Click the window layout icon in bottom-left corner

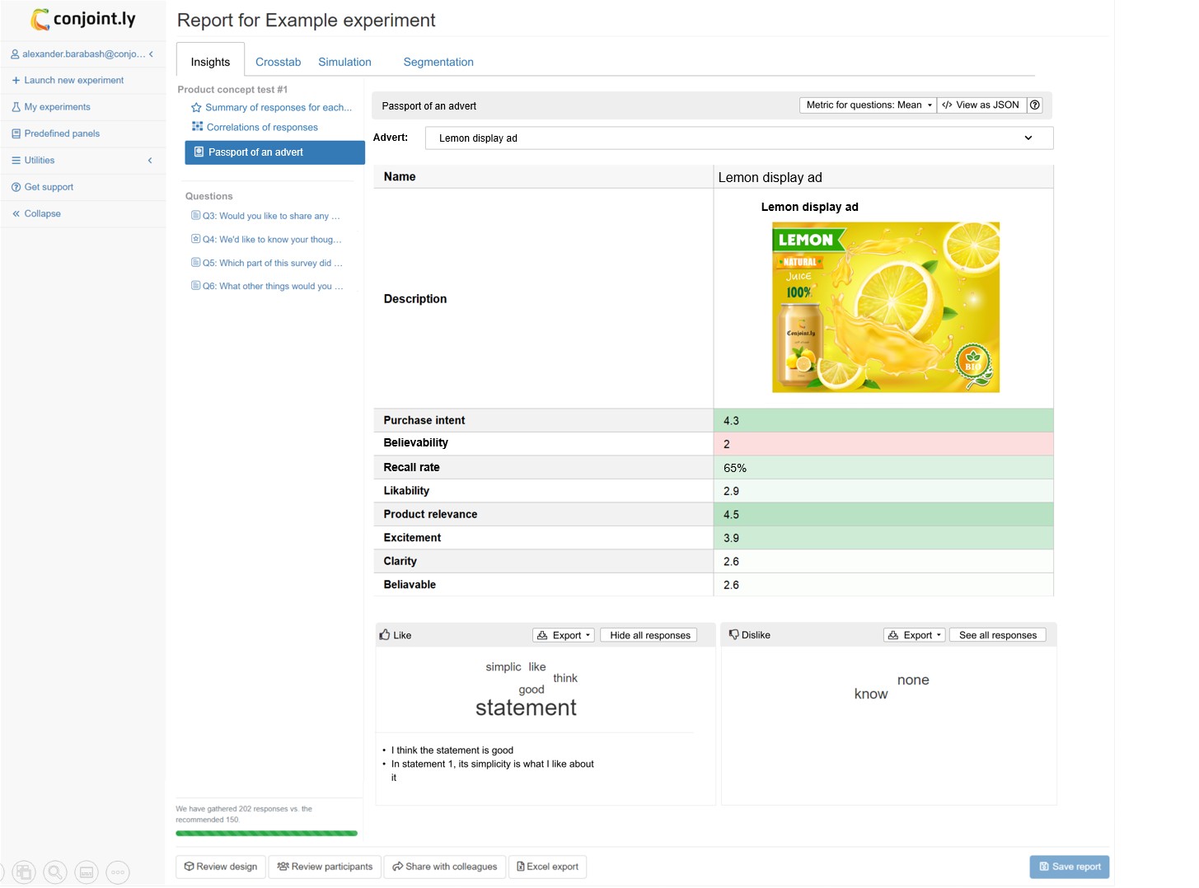[x=24, y=872]
